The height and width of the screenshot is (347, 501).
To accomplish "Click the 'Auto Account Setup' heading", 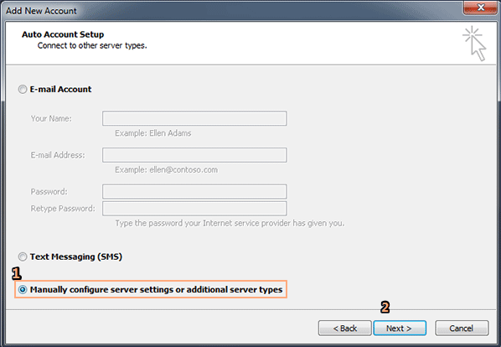I will (x=63, y=34).
